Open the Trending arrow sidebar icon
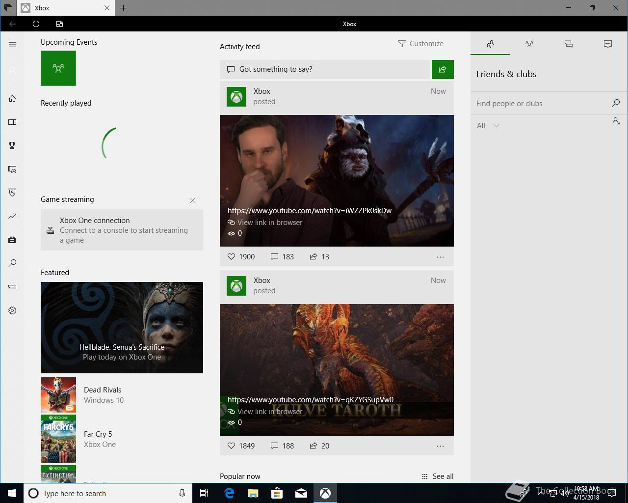 (12, 216)
